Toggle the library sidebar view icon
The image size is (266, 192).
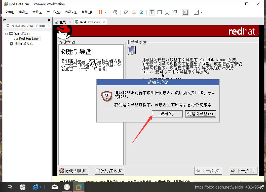tap(152, 12)
